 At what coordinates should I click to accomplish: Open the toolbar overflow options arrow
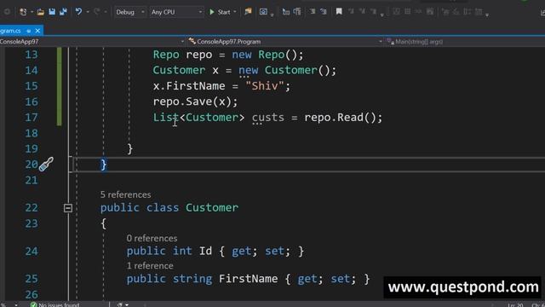pos(487,14)
